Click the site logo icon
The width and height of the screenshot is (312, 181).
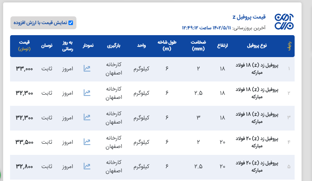click(x=284, y=22)
